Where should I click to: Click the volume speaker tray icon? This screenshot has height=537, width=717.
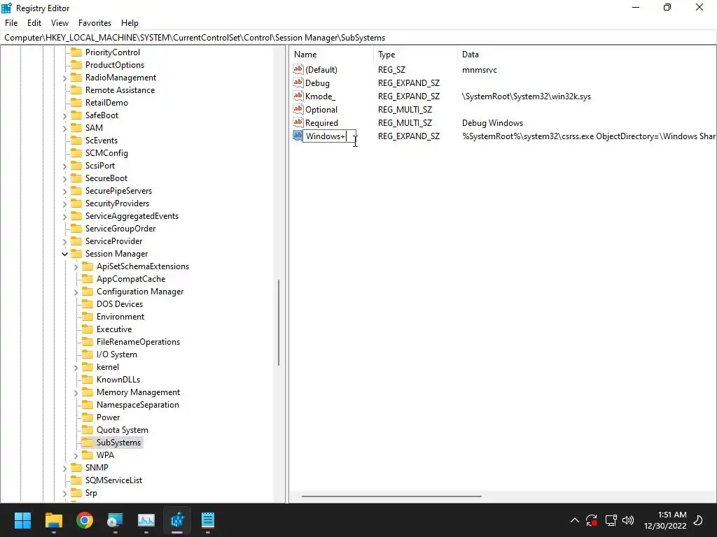[628, 520]
